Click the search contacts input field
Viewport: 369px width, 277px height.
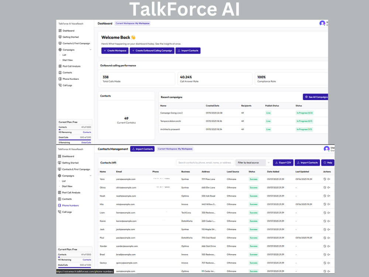coord(205,163)
